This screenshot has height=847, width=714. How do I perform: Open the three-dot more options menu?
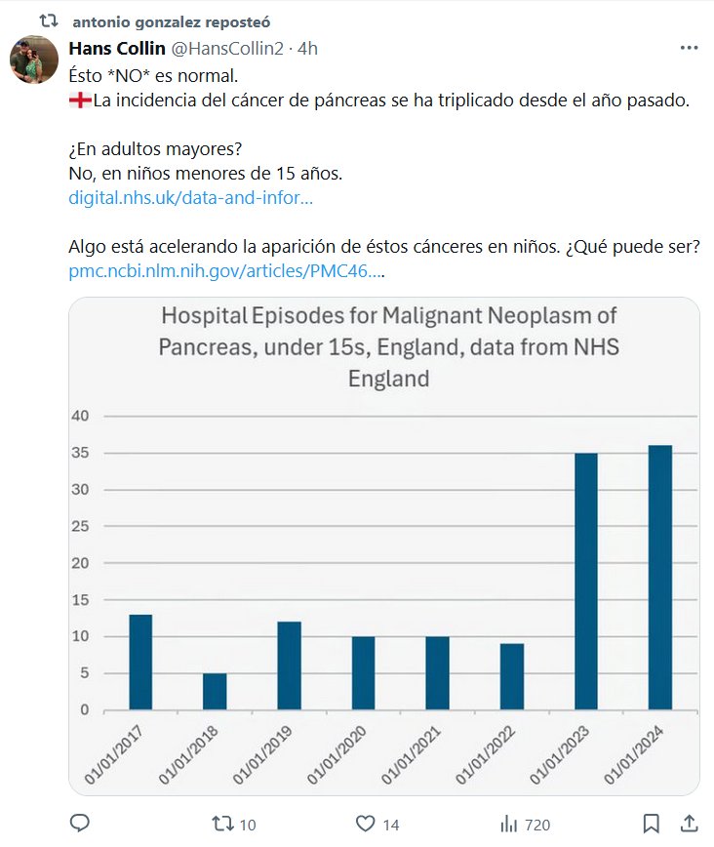689,48
